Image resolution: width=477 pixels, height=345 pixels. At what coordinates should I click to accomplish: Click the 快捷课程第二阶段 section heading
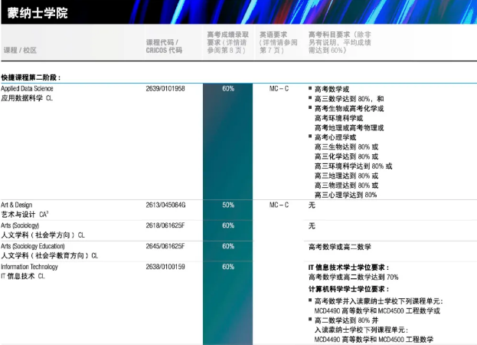pos(31,77)
